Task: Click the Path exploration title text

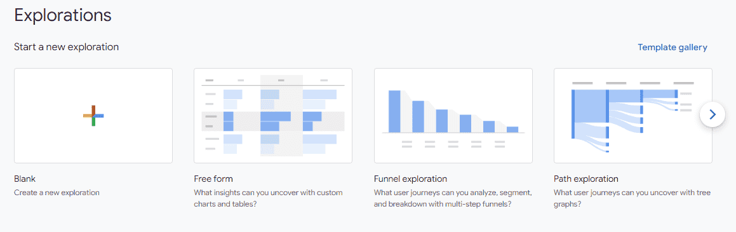Action: coord(585,179)
